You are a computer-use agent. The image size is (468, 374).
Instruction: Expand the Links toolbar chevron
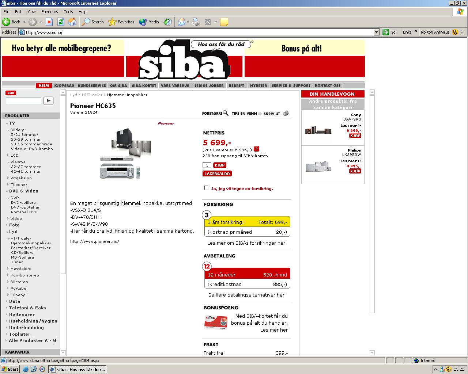pos(416,32)
